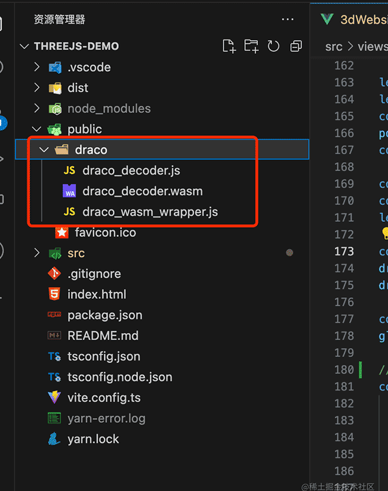Open the favicon.ico file
388x491 pixels.
[x=105, y=233]
